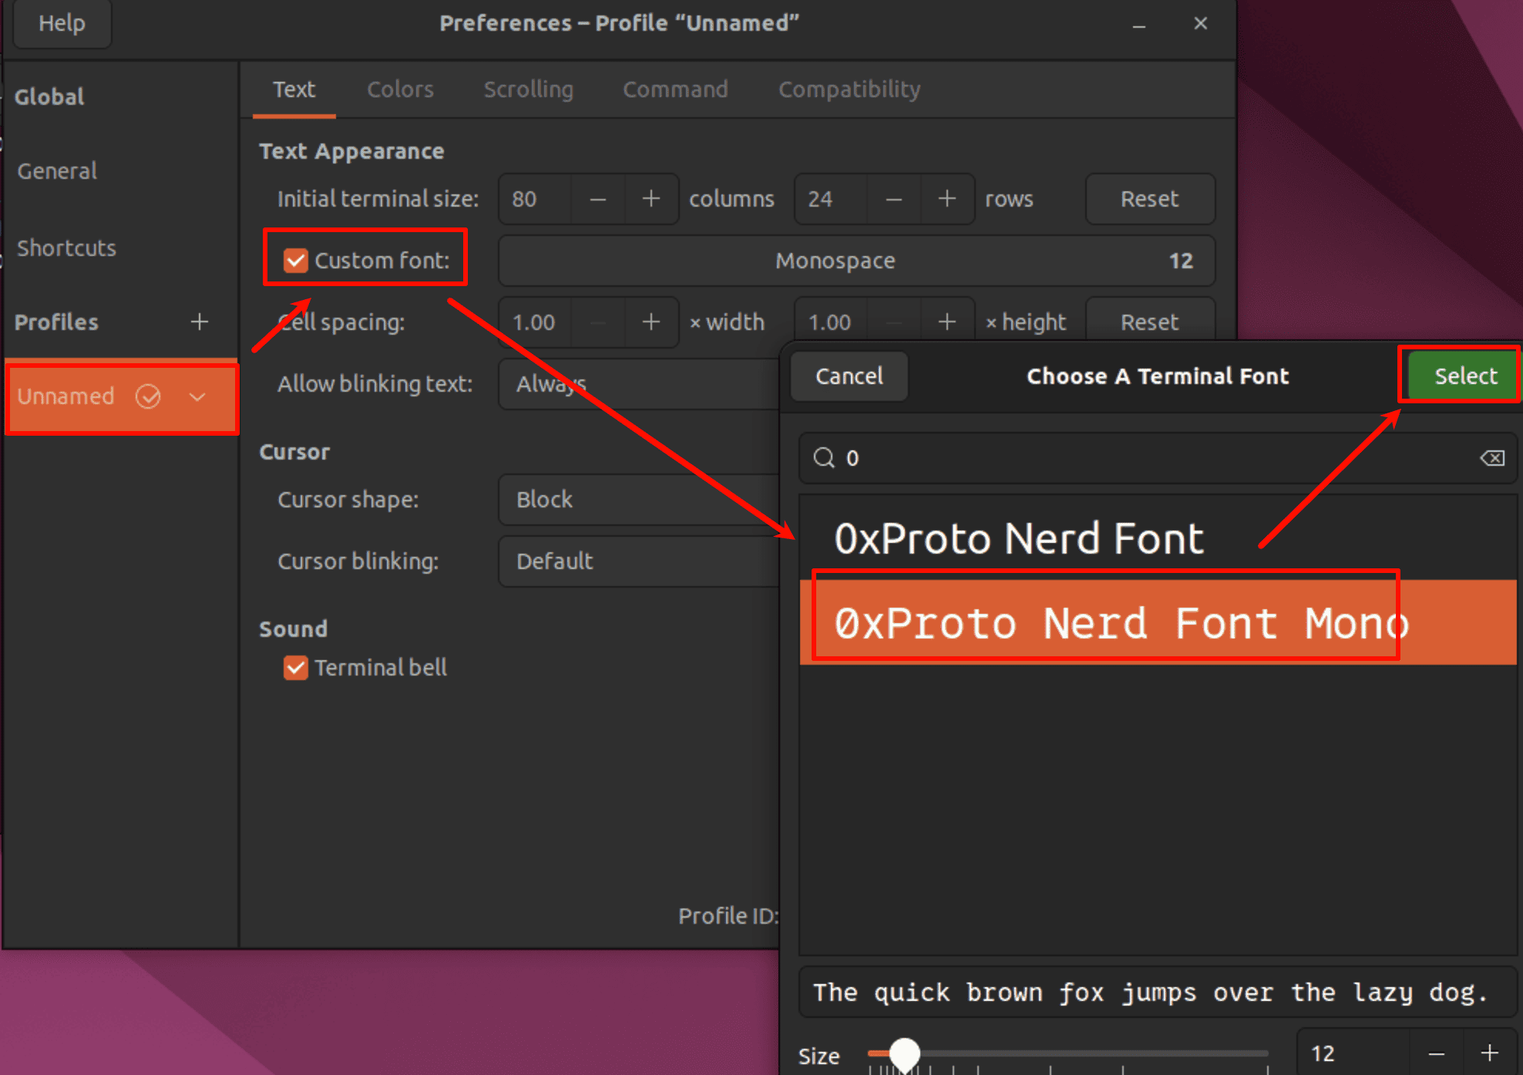The image size is (1523, 1075).
Task: Click the font Size slider handle
Action: tap(904, 1053)
